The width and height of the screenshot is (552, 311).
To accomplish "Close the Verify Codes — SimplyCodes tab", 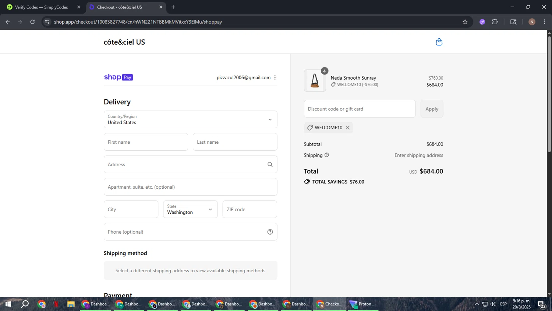I will (78, 7).
